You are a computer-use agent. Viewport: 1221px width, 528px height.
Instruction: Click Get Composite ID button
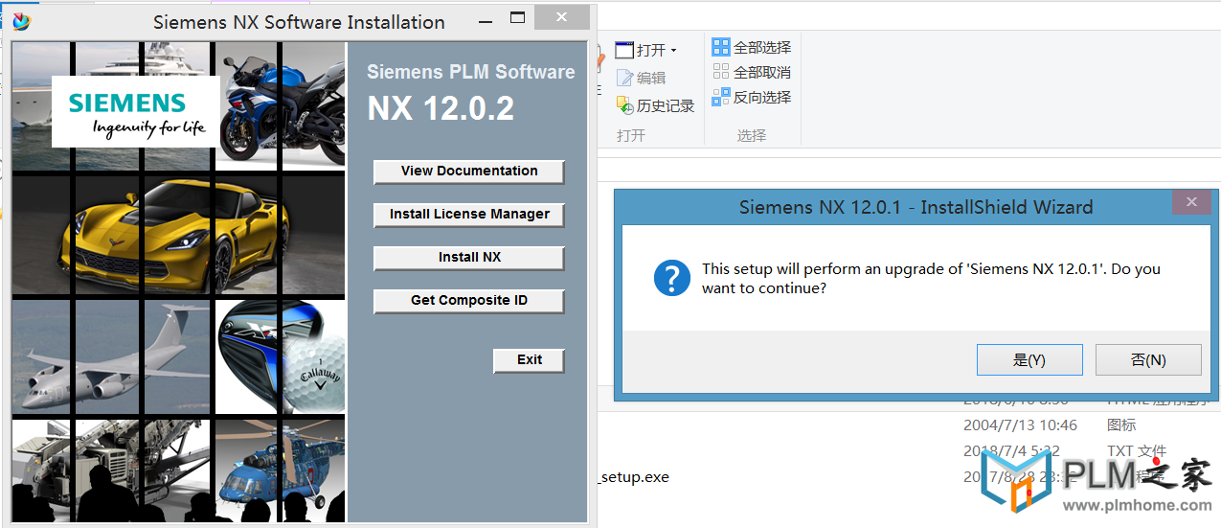click(x=469, y=301)
